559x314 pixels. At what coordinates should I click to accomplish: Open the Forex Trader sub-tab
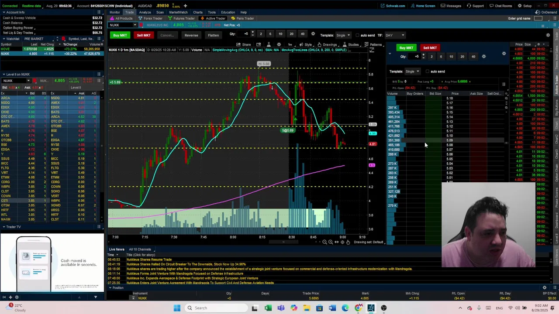point(150,18)
